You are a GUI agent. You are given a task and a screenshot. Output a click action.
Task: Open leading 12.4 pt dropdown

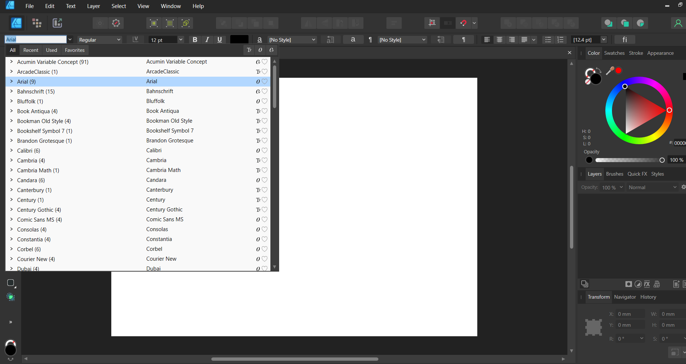coord(604,39)
